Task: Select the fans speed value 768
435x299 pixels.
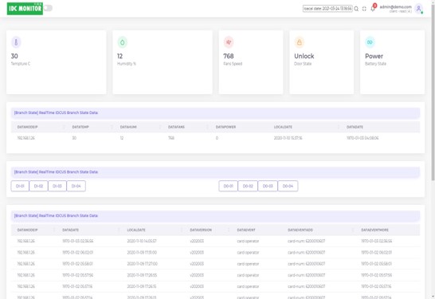Action: point(229,56)
